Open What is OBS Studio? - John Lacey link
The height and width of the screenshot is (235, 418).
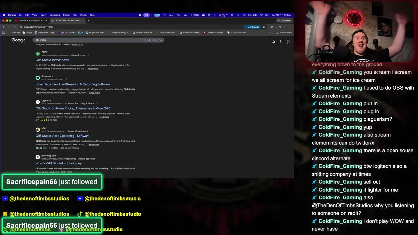(x=58, y=164)
